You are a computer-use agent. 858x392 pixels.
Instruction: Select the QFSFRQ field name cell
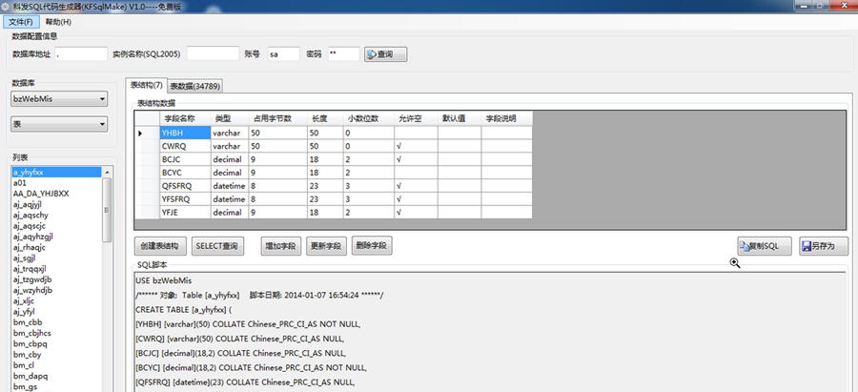click(185, 186)
